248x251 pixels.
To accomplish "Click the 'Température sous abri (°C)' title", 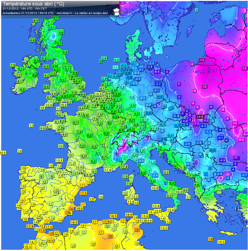I will pos(33,4).
